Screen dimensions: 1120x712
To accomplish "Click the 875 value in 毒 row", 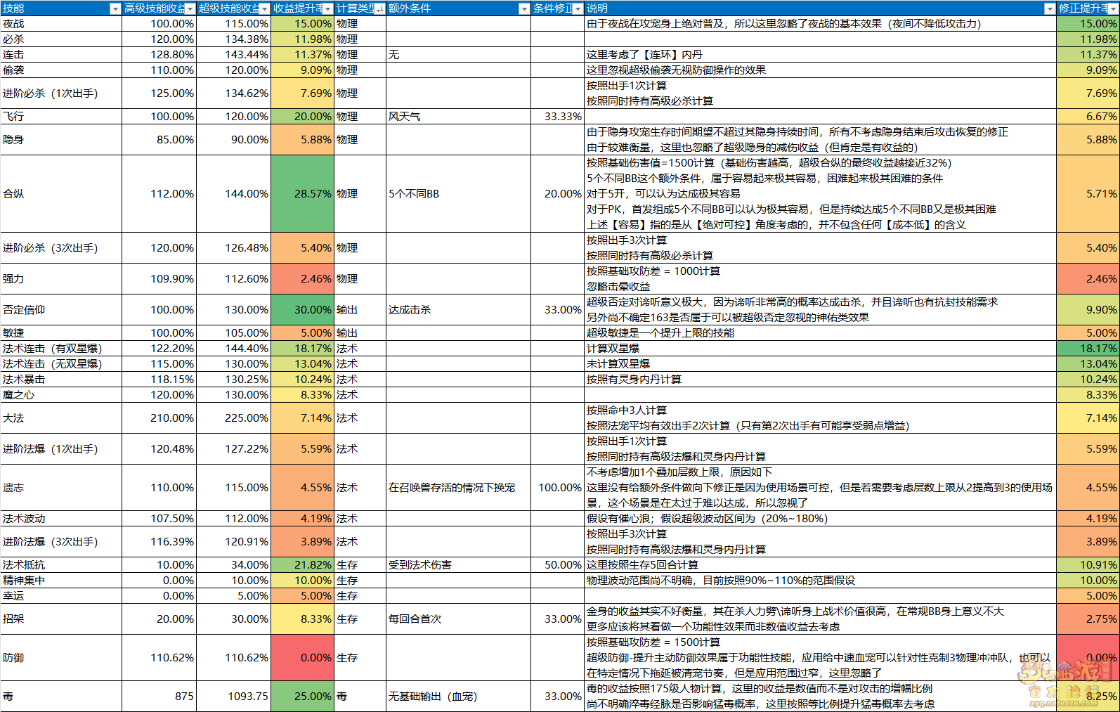I will pos(159,697).
